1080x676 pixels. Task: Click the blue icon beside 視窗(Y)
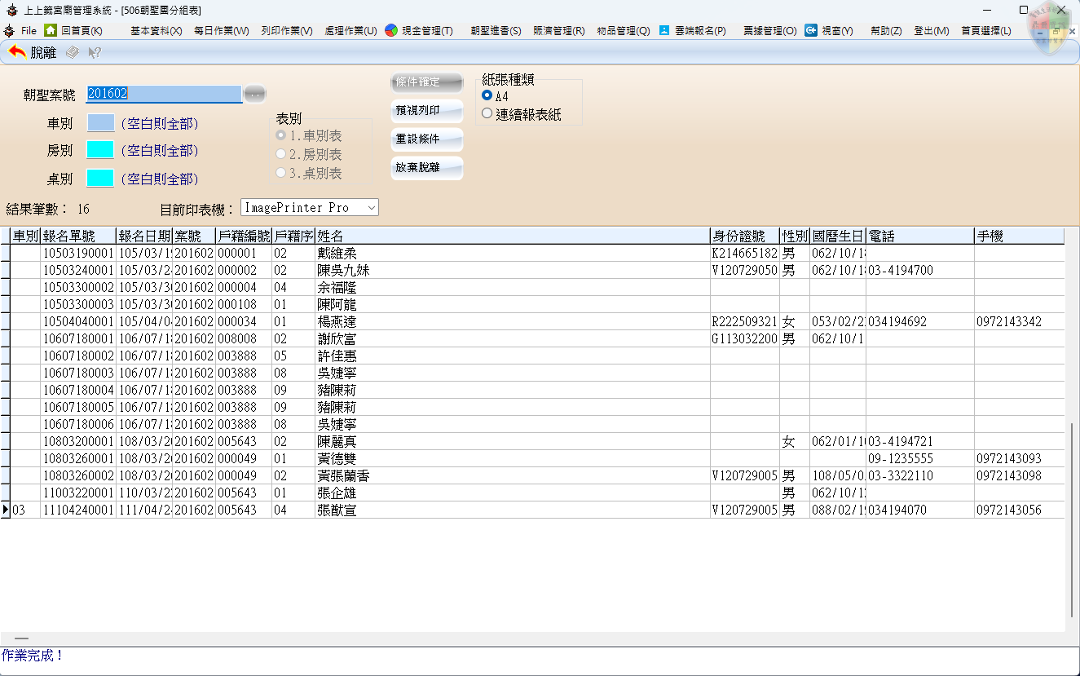tap(811, 30)
